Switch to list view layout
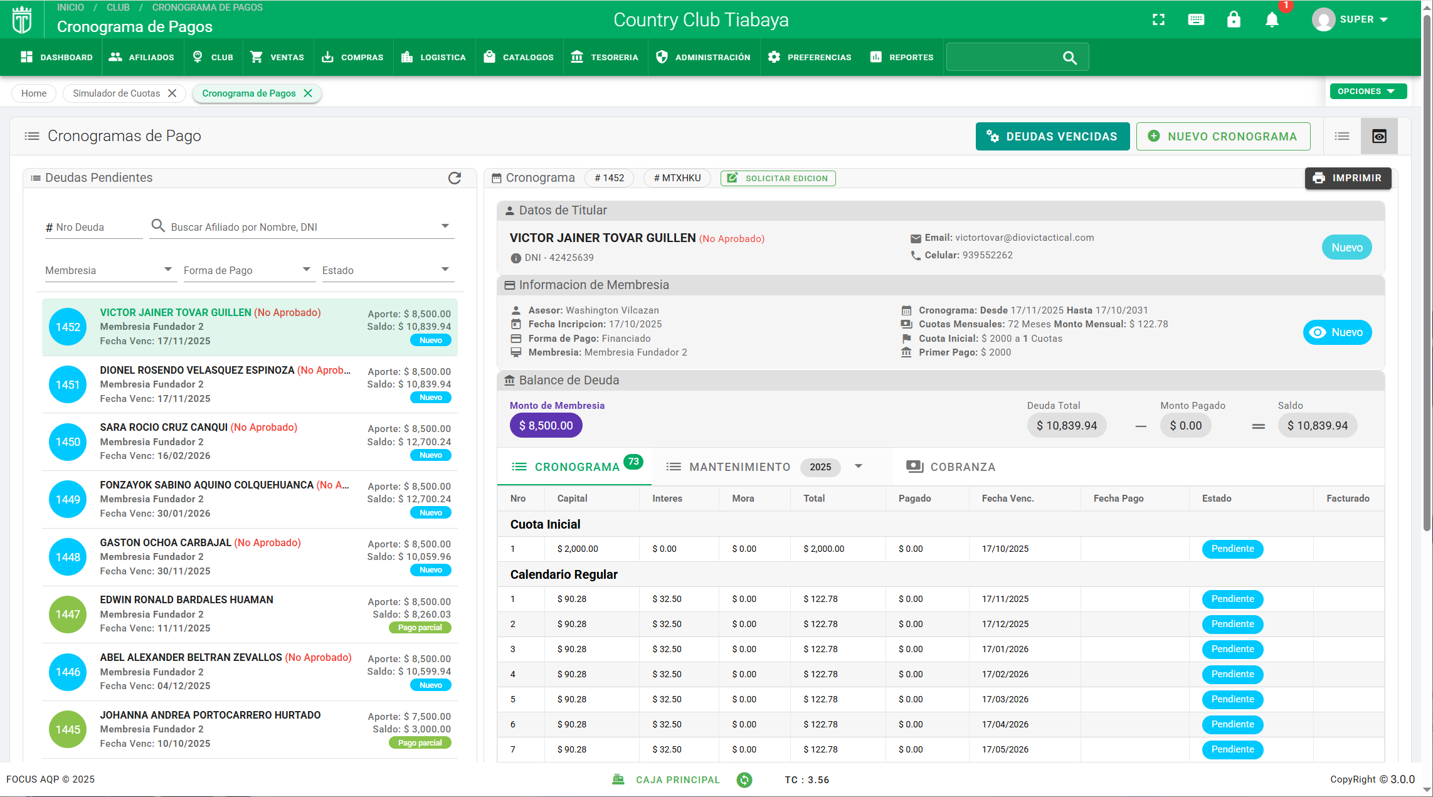1433x797 pixels. pos(1342,136)
